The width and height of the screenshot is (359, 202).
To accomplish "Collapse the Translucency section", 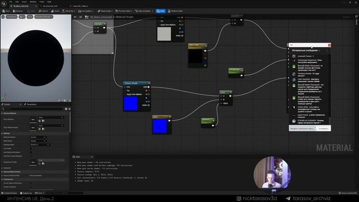I will (x=2, y=180).
